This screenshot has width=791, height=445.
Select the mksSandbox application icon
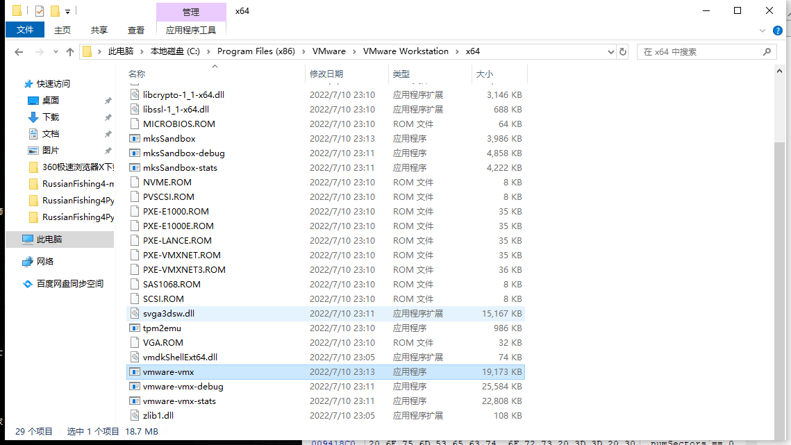[x=135, y=138]
